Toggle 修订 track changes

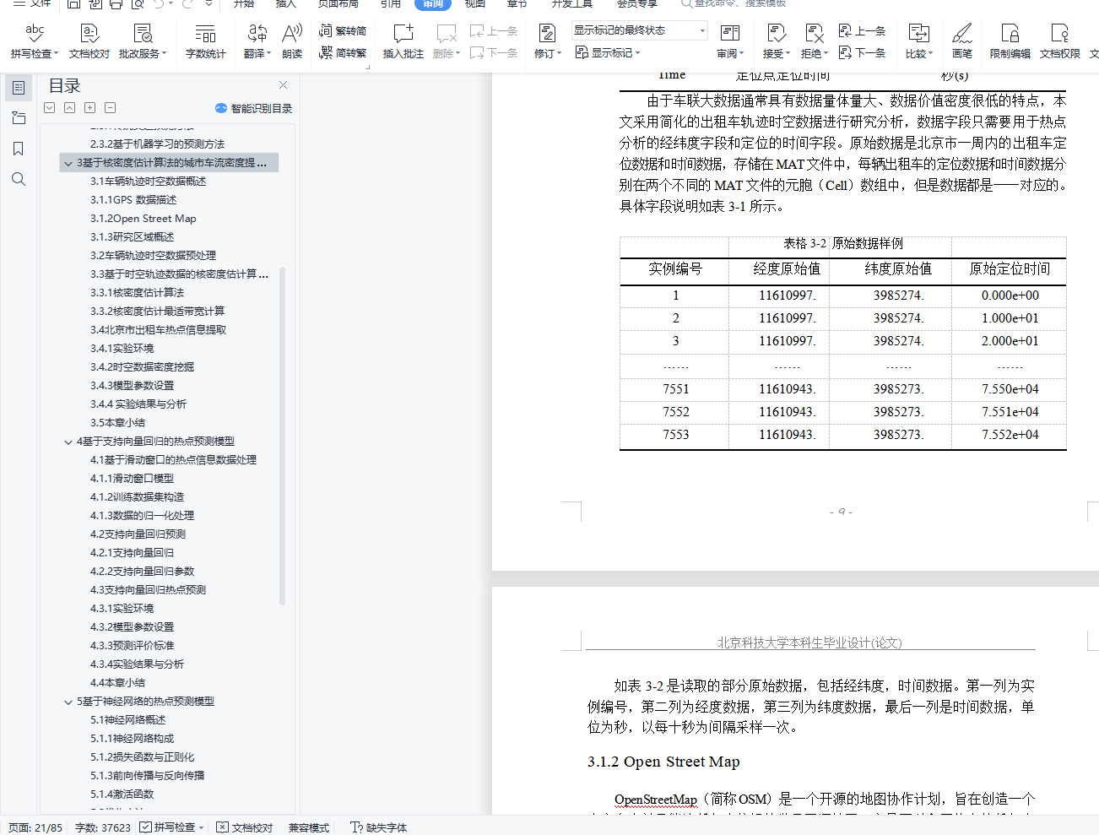[x=547, y=41]
